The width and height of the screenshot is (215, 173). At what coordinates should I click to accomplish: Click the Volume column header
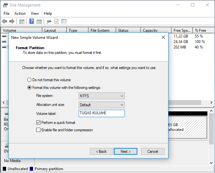point(21,30)
